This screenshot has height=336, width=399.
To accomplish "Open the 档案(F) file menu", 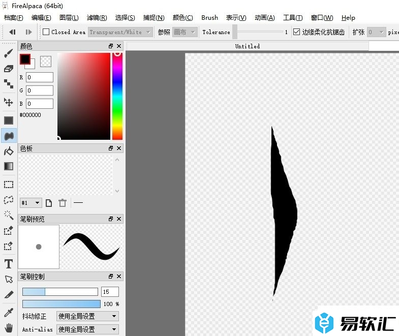I will coord(14,18).
